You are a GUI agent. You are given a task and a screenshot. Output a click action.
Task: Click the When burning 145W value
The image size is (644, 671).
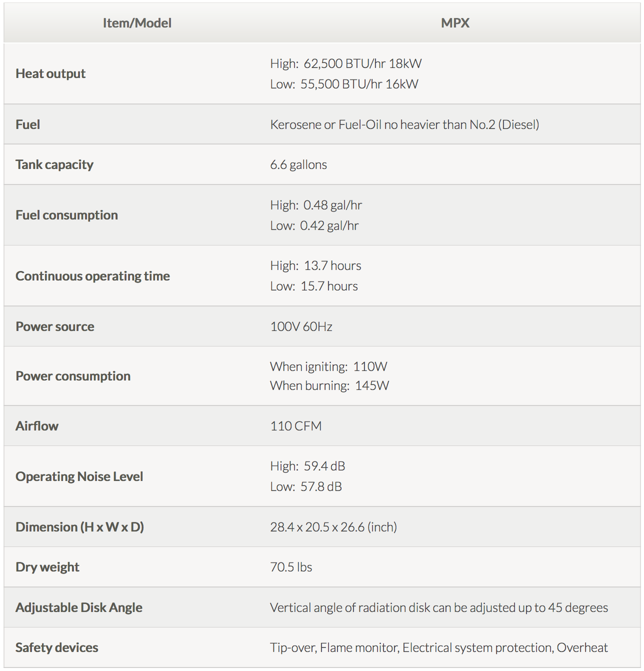(329, 385)
